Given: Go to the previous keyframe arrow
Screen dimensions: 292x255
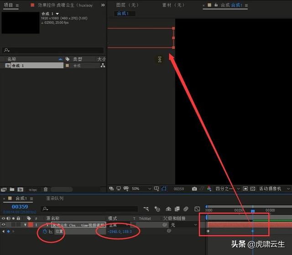Looking at the screenshot, I should 3,231.
